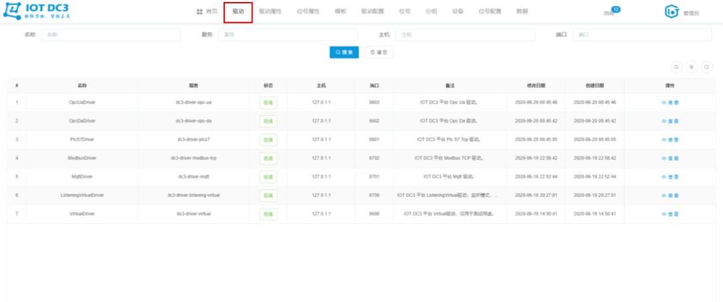
Task: View the ModbusDriver row via 查看
Action: click(670, 158)
